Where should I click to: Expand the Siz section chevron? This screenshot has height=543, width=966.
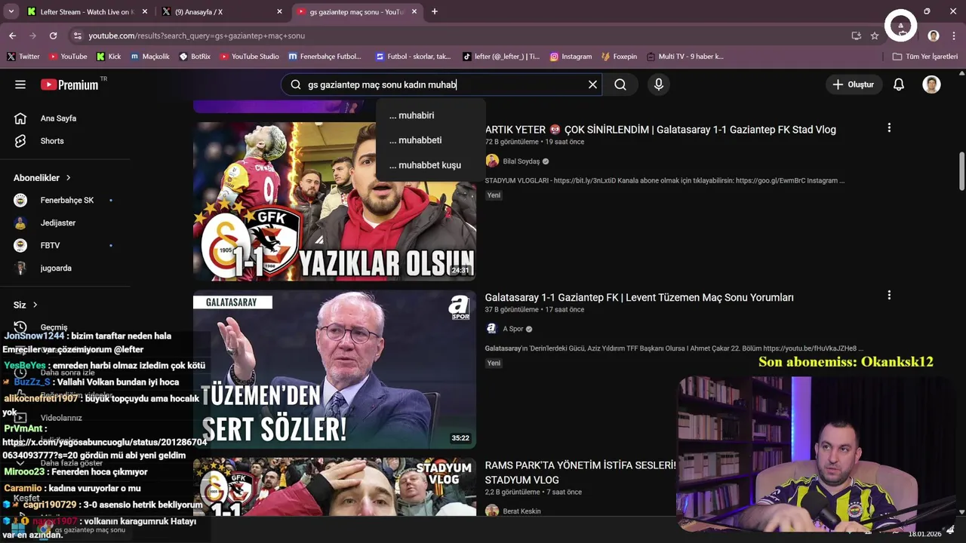pos(35,305)
